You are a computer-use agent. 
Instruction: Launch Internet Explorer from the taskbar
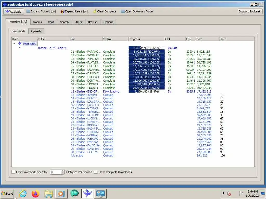coord(23,193)
